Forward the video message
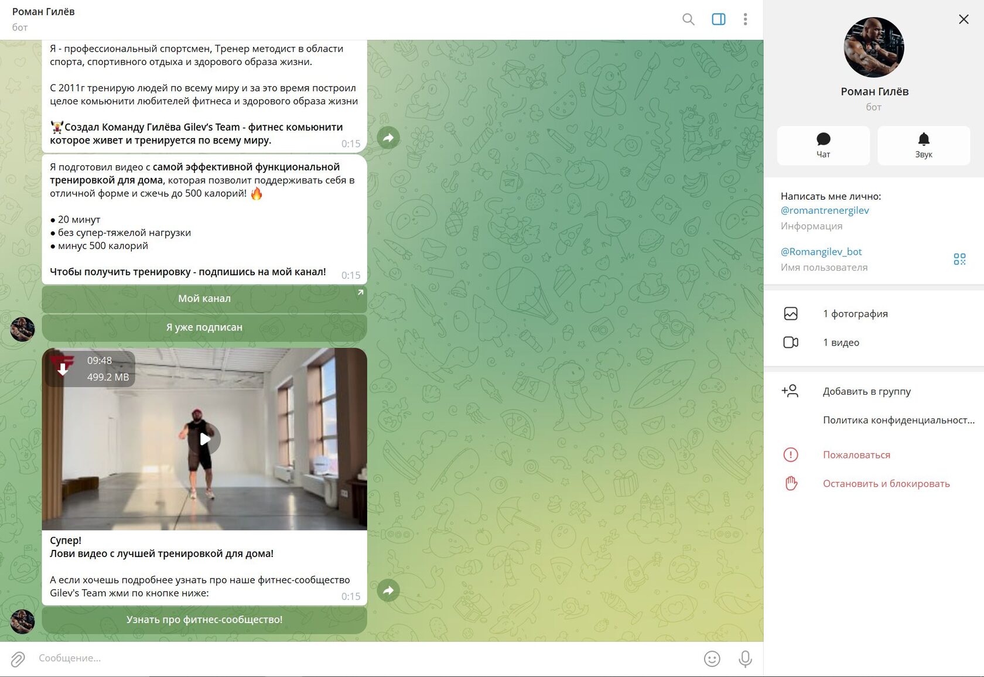 (x=388, y=590)
